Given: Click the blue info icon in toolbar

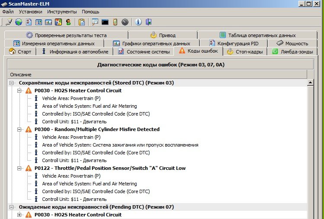Looking at the screenshot, I should coord(138,22).
